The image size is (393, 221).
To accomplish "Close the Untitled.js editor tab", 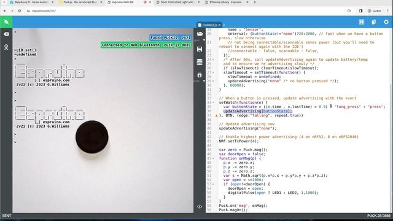I will [x=219, y=25].
